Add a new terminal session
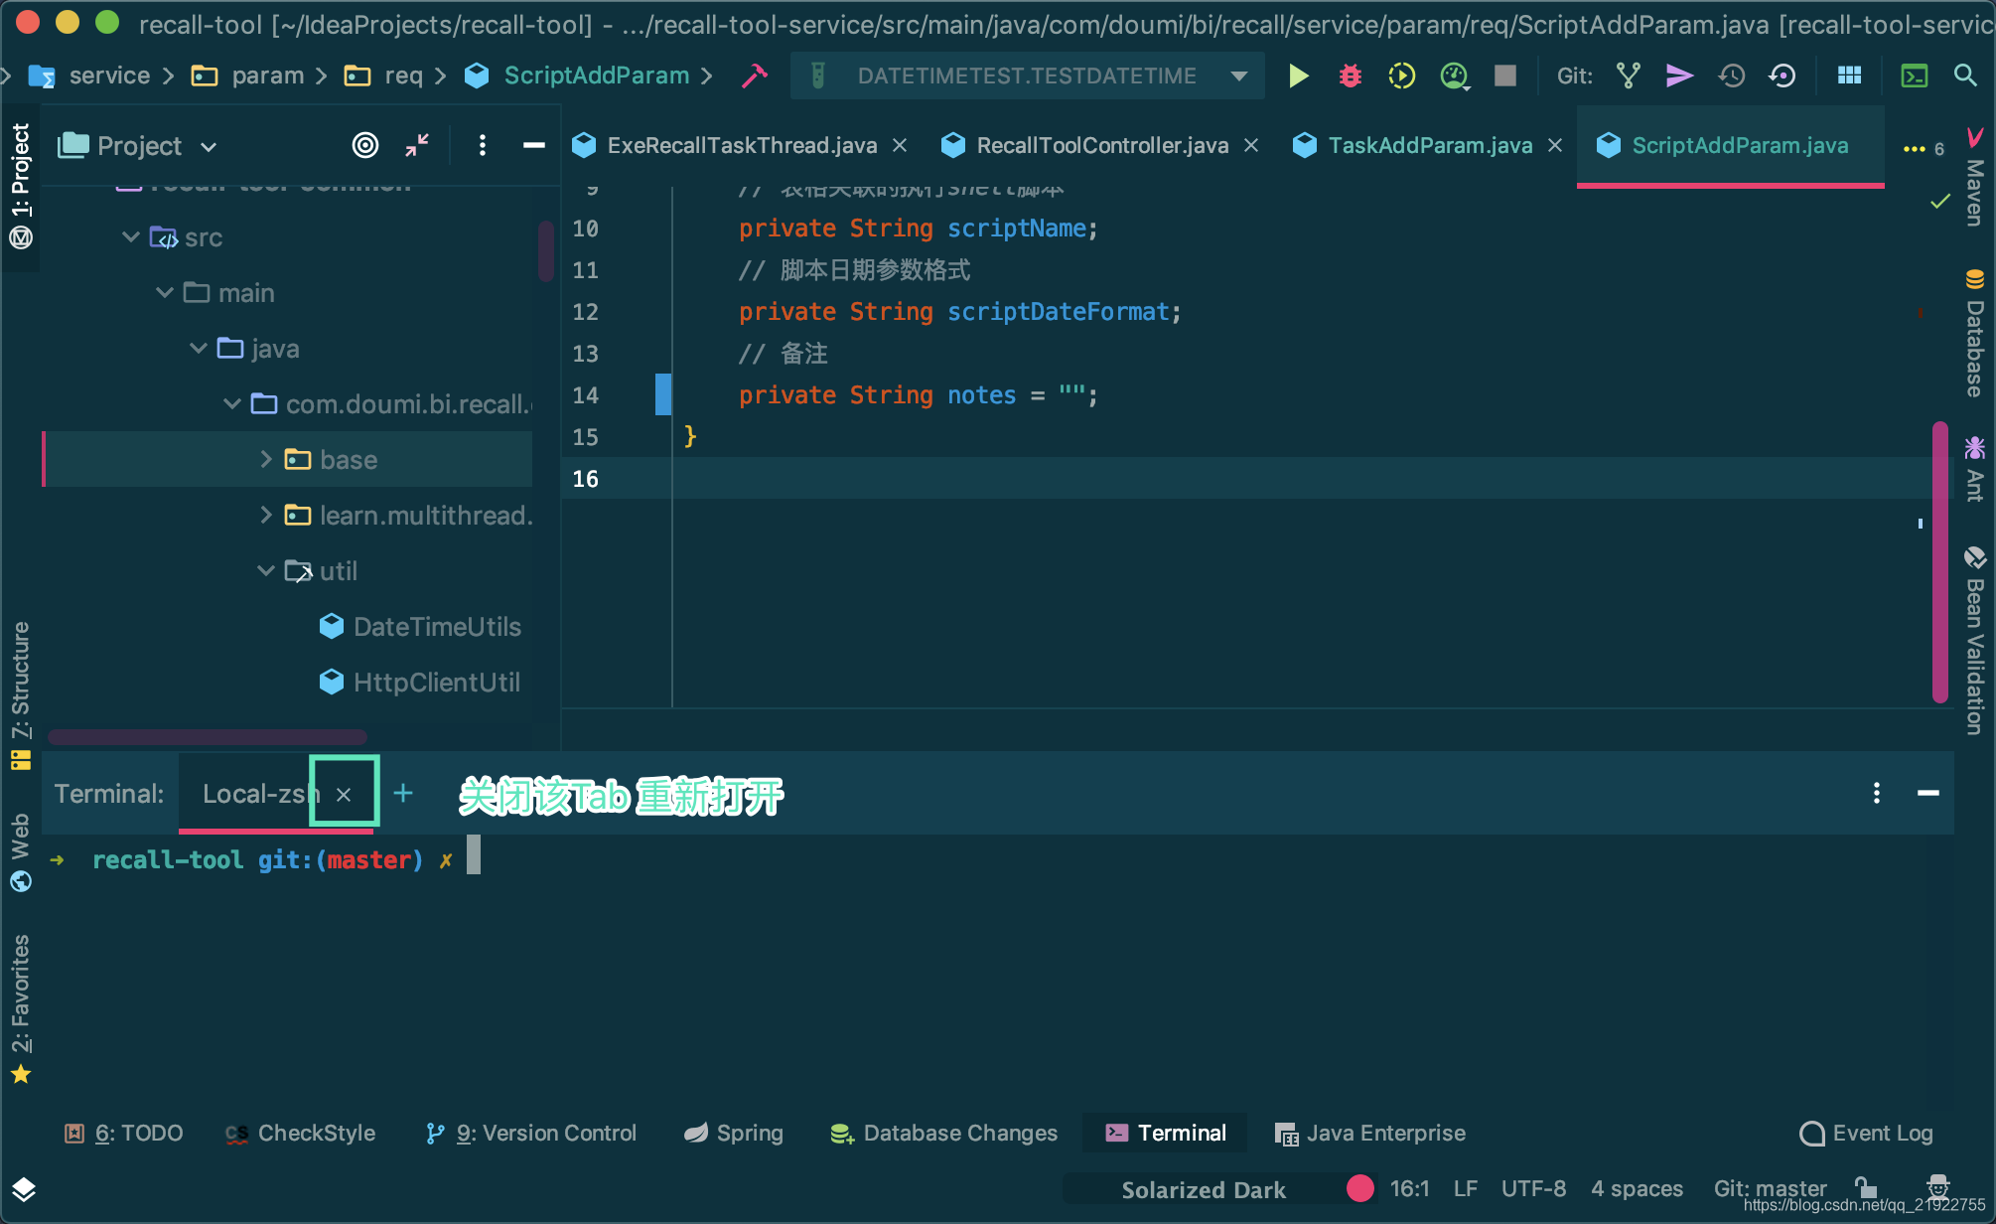The height and width of the screenshot is (1224, 1996). point(403,793)
